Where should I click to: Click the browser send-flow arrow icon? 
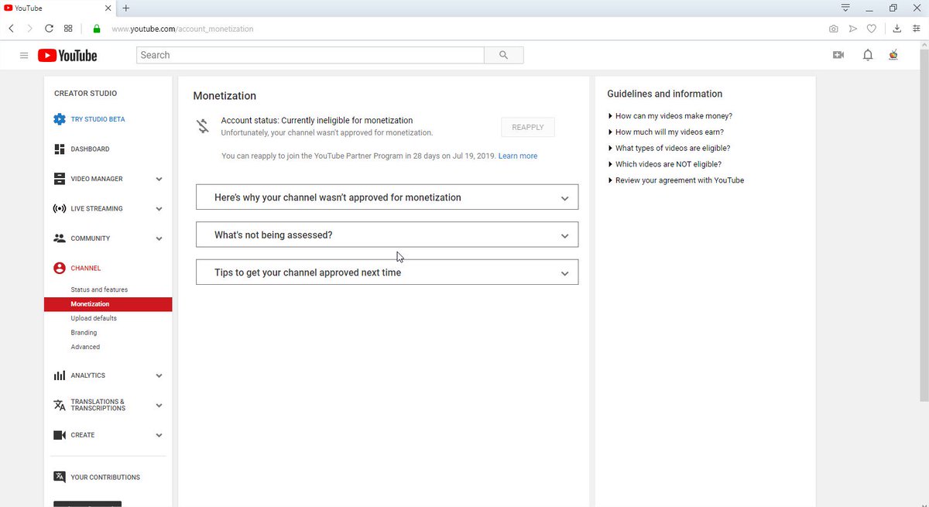852,29
